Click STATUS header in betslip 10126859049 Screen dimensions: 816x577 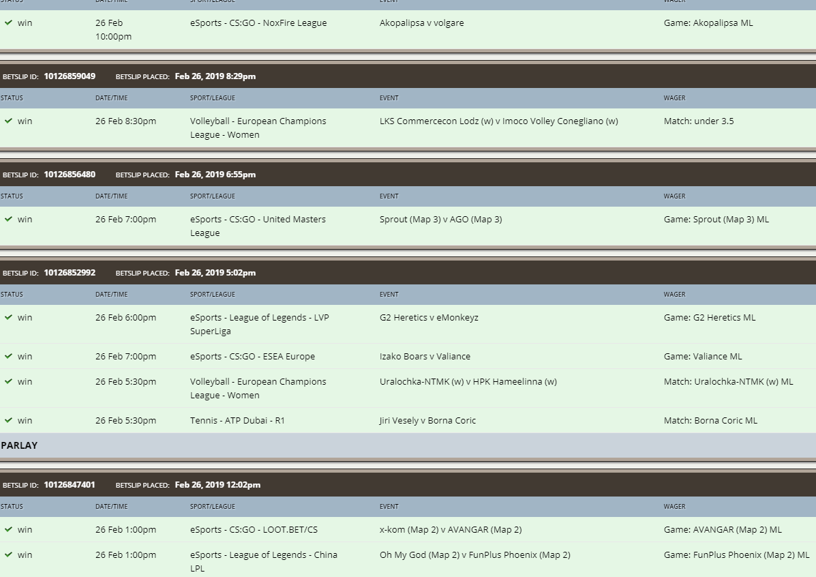(x=12, y=98)
